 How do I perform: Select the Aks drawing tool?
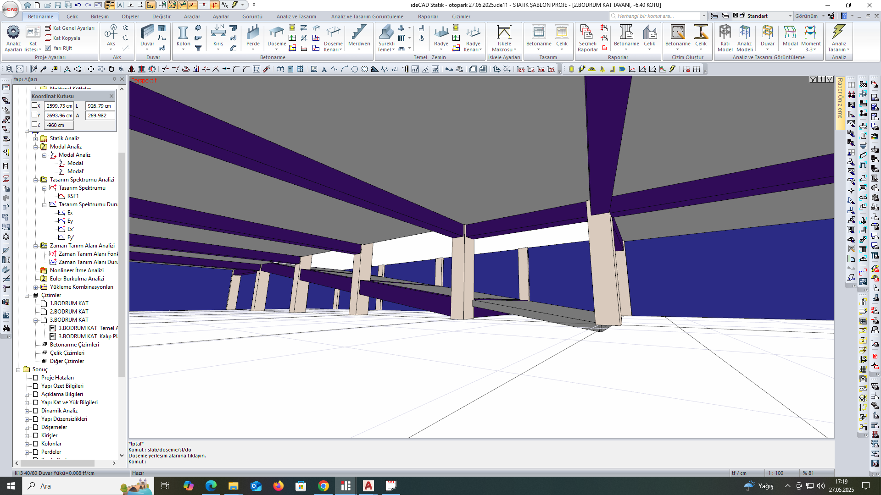[111, 37]
